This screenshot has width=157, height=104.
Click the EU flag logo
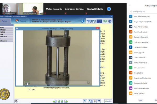tap(99, 21)
